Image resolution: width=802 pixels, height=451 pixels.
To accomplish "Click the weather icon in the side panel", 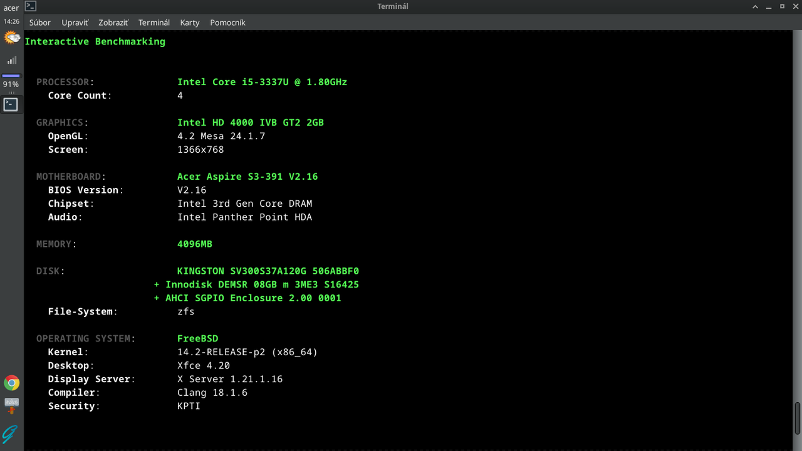I will (x=11, y=38).
